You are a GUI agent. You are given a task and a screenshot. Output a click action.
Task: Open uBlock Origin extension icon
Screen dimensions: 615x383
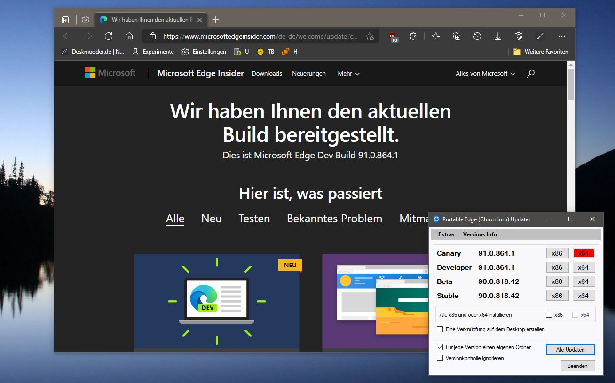click(393, 37)
